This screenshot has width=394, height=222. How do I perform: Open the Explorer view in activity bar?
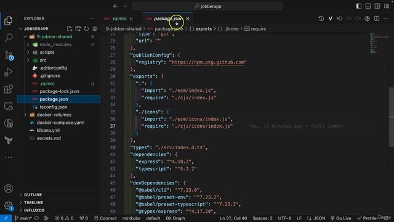[8, 20]
